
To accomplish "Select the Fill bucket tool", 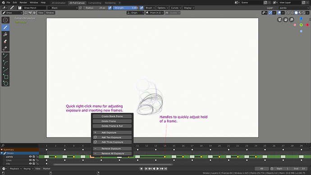I will [x=5, y=34].
